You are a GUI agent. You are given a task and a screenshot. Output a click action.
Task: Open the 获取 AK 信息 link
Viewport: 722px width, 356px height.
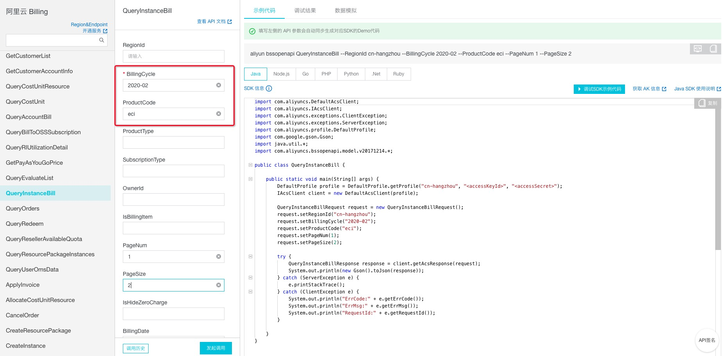[649, 89]
